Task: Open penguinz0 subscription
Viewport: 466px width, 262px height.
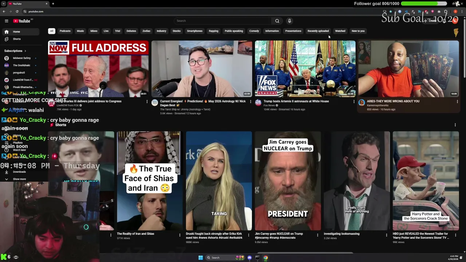Action: (21, 72)
